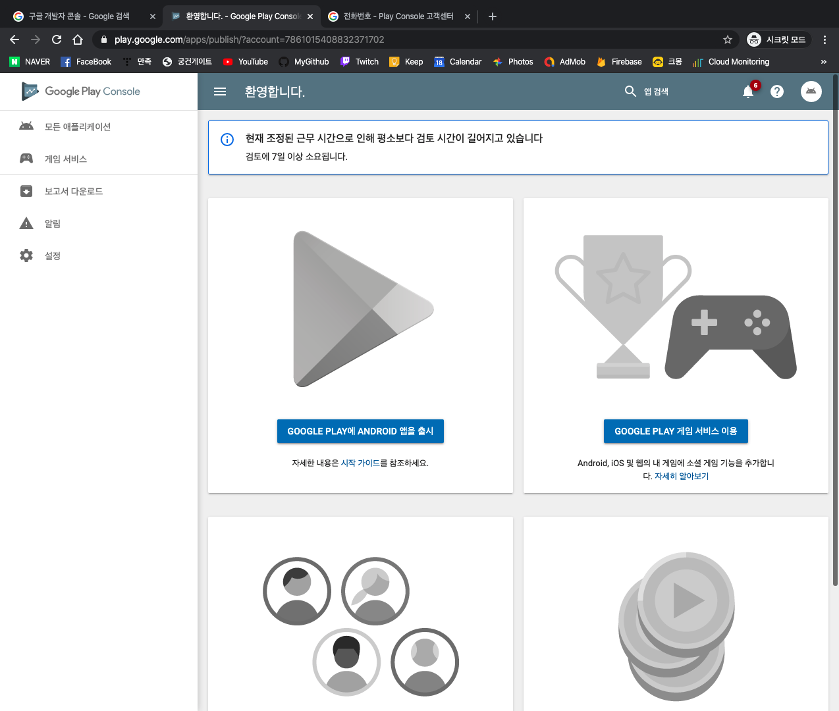
Task: Open the help question mark icon
Action: [x=777, y=92]
